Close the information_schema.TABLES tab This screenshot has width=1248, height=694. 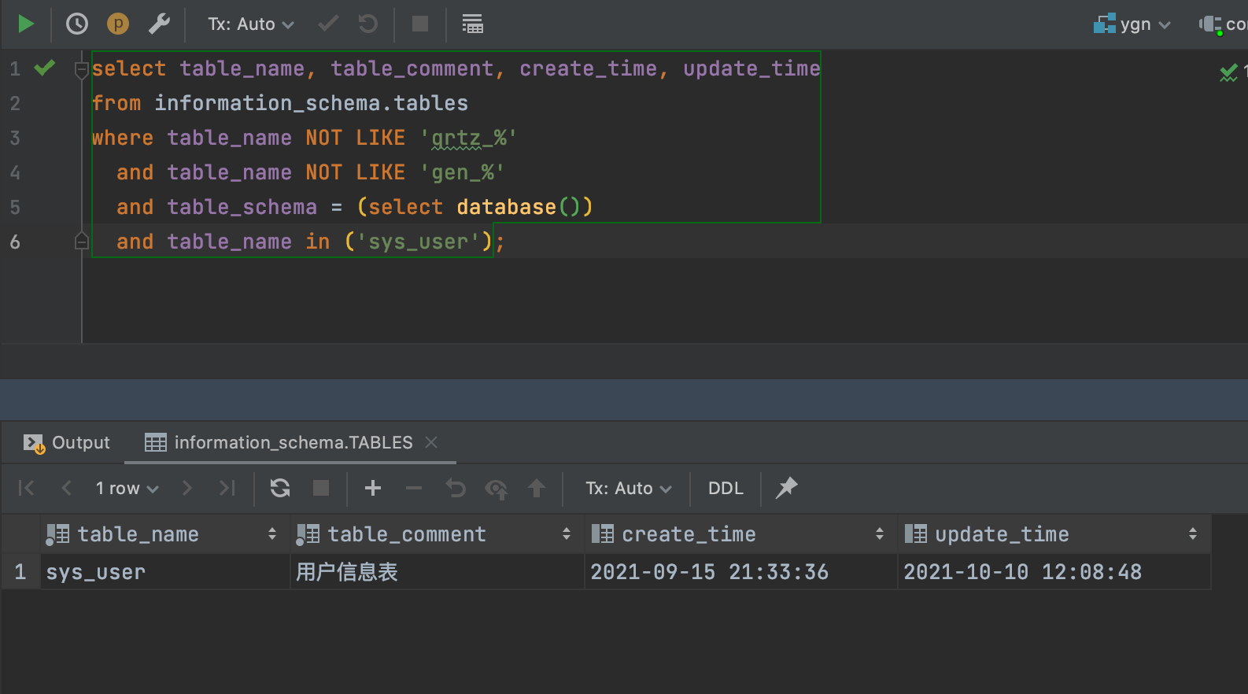[x=431, y=442]
